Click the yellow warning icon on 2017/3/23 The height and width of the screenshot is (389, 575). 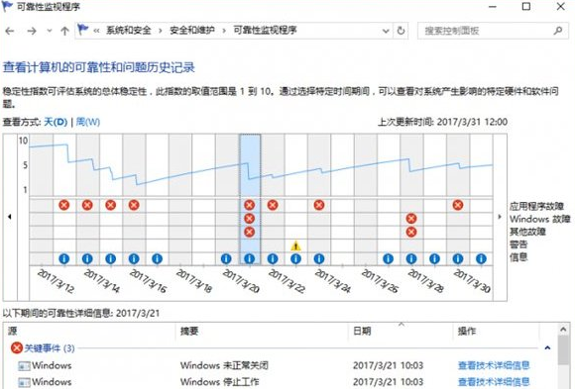[x=296, y=245]
